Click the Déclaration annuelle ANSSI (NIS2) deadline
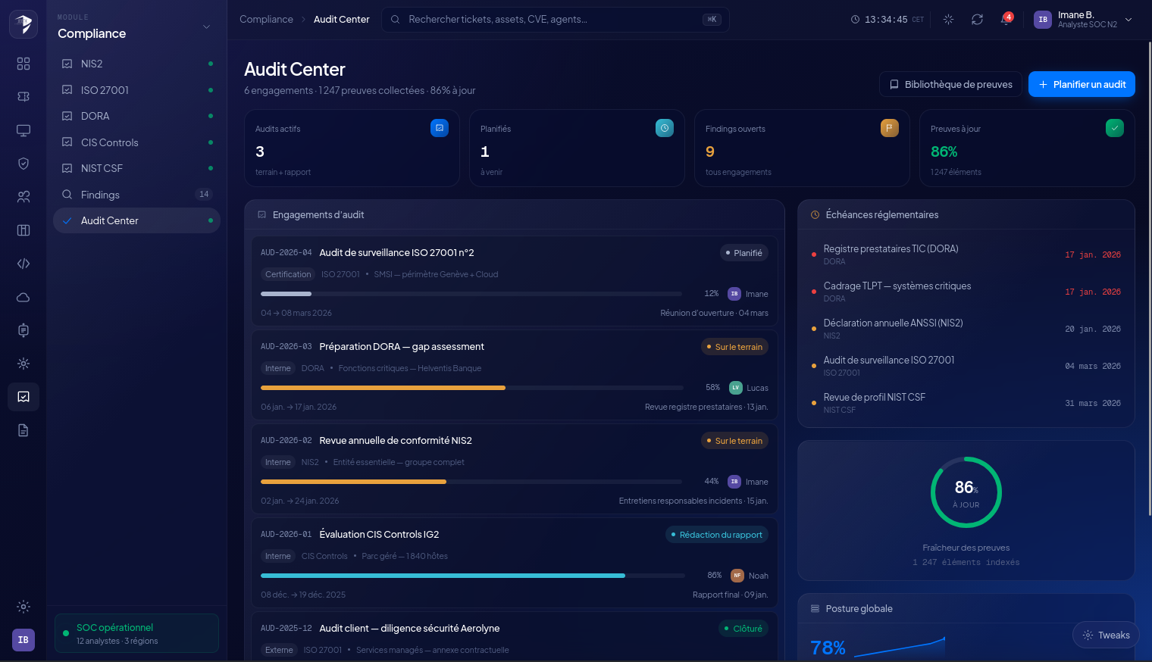1152x662 pixels. pos(966,329)
